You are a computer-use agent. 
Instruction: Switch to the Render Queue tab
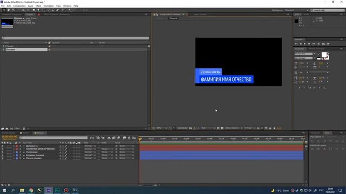(x=9, y=133)
